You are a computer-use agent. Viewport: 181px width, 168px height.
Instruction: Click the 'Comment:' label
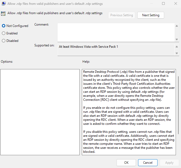[42, 25]
